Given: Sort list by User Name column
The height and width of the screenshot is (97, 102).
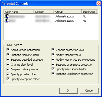Looking at the screenshot, I should pyautogui.click(x=19, y=12).
